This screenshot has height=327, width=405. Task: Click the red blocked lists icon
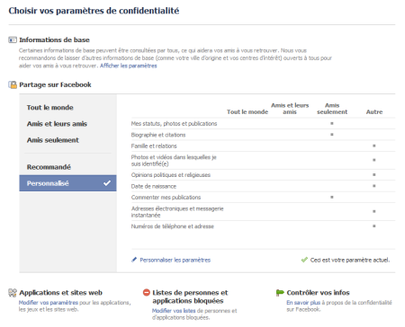(147, 292)
